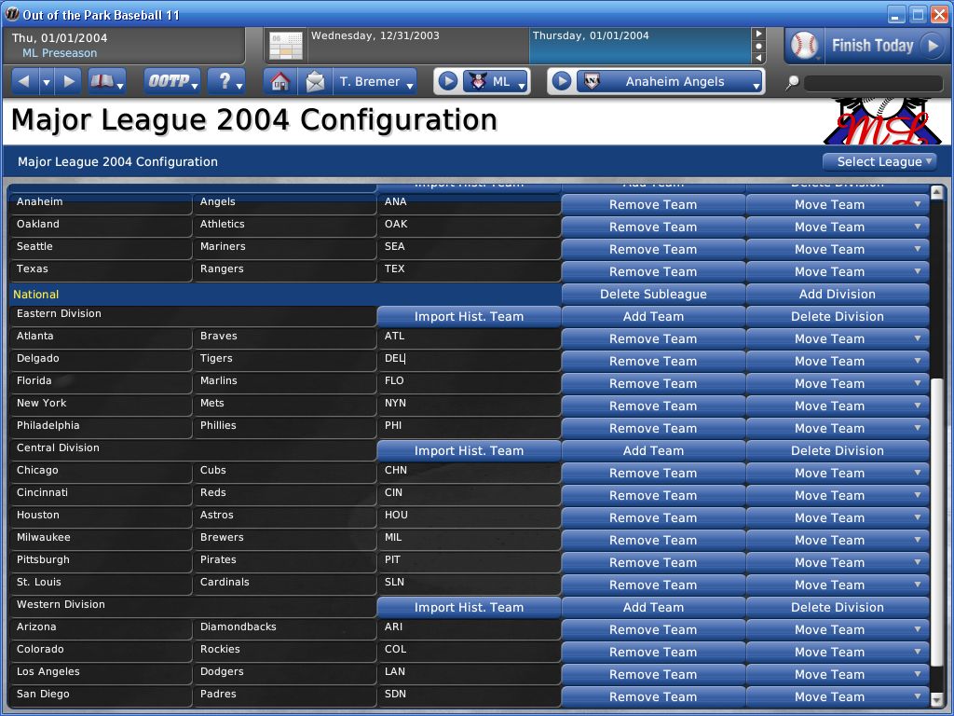The width and height of the screenshot is (954, 716).
Task: Click the baseball icon beside Finish Today
Action: click(804, 46)
